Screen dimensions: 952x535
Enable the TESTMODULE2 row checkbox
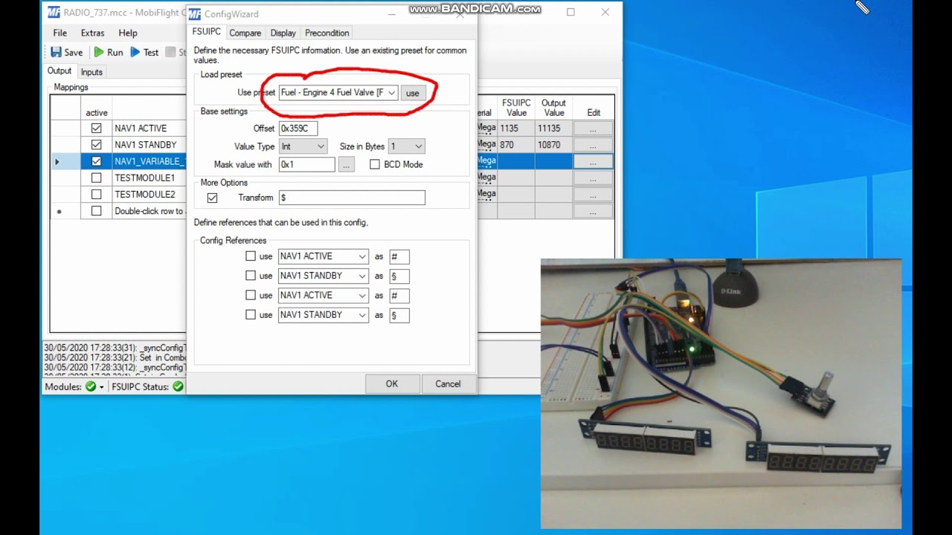[x=96, y=194]
